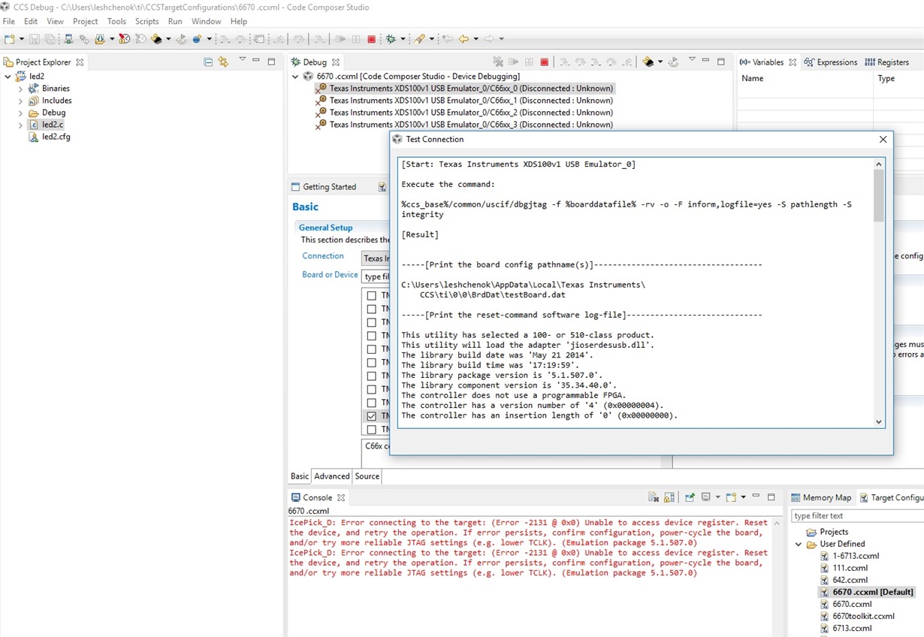Click the Suspend icon in Debug view toolbar
The width and height of the screenshot is (924, 637).
(x=530, y=62)
